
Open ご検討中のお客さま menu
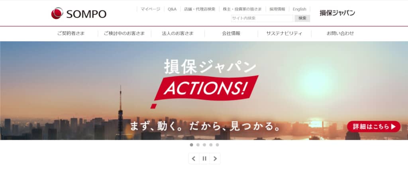tap(124, 33)
